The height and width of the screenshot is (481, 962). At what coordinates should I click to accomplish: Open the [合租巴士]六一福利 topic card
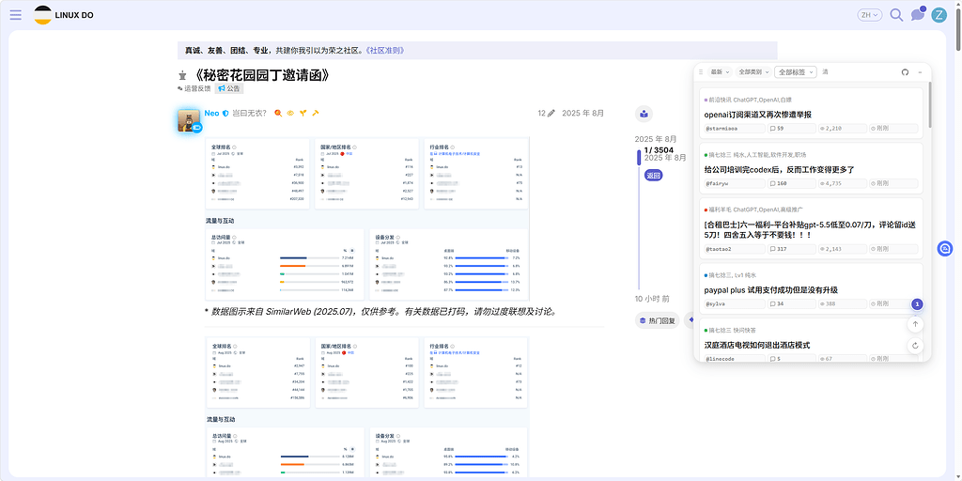(811, 227)
